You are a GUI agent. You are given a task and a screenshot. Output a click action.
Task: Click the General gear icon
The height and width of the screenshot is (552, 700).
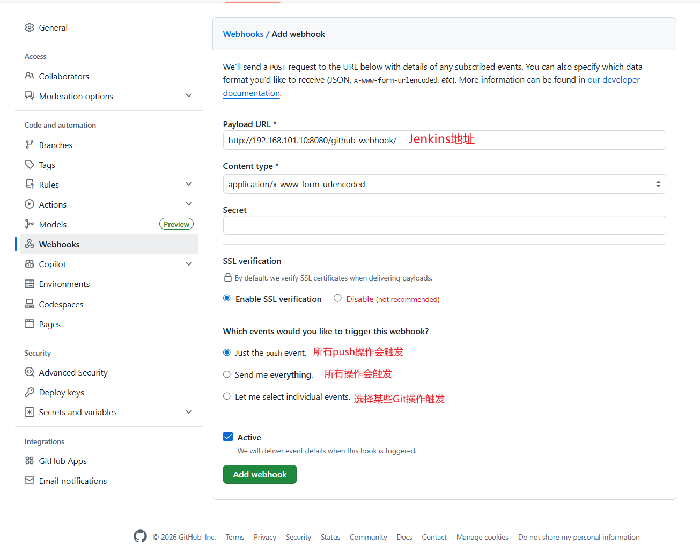(30, 27)
